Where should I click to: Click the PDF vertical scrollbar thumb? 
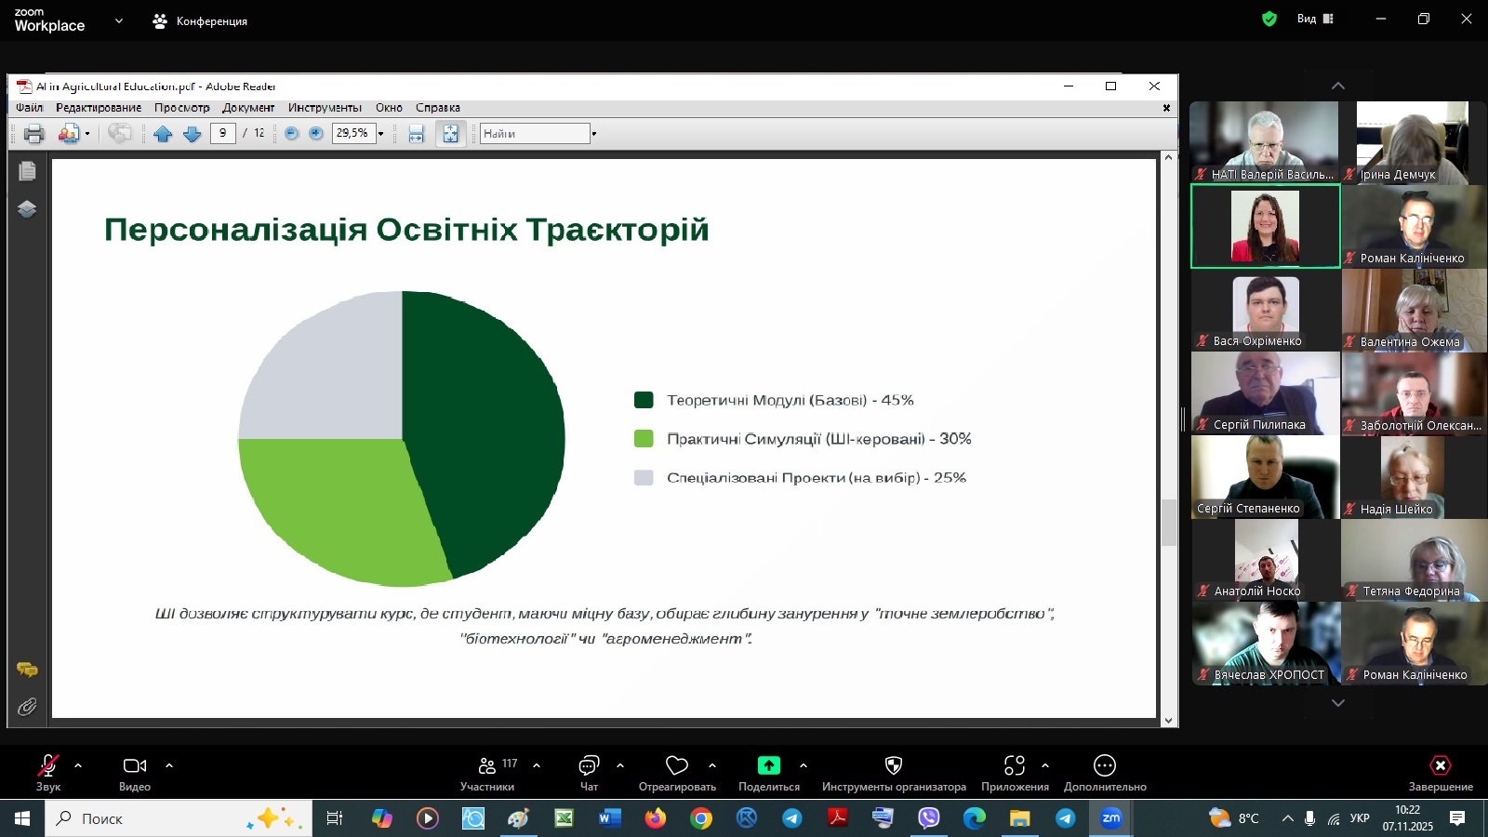[1169, 523]
